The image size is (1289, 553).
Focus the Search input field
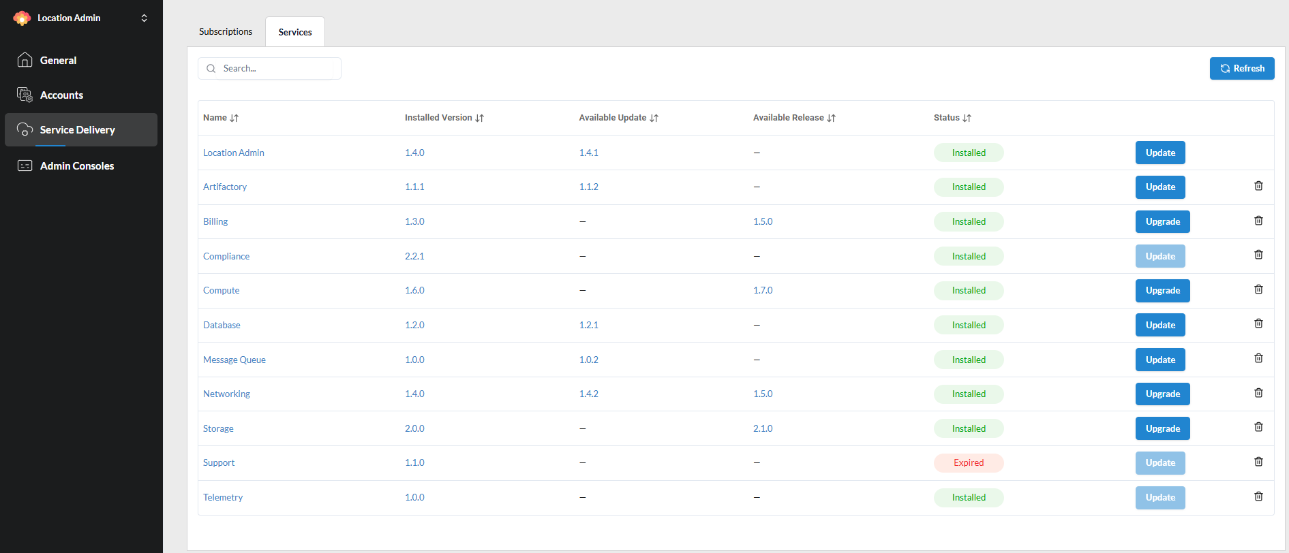pyautogui.click(x=277, y=69)
